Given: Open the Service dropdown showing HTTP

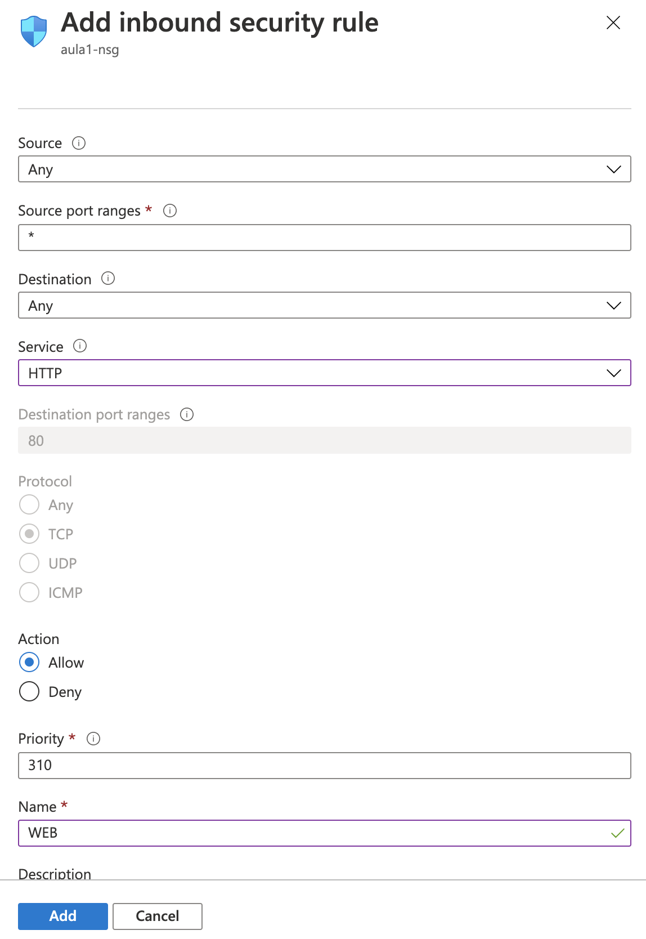Looking at the screenshot, I should click(324, 373).
